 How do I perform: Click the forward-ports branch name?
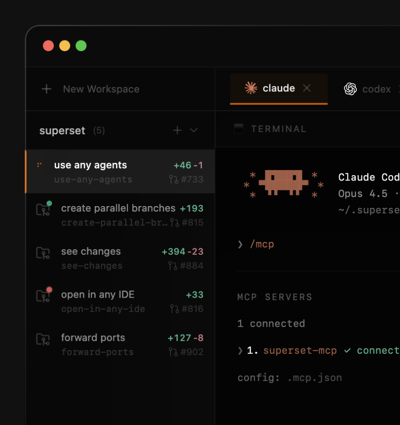click(97, 352)
